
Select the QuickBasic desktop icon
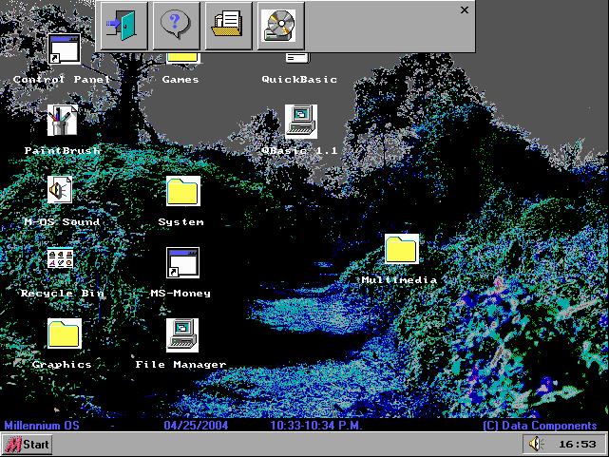click(x=298, y=57)
